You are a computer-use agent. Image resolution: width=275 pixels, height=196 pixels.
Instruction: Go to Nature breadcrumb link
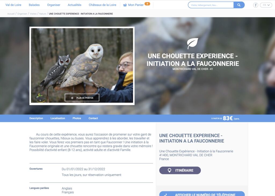43,14
